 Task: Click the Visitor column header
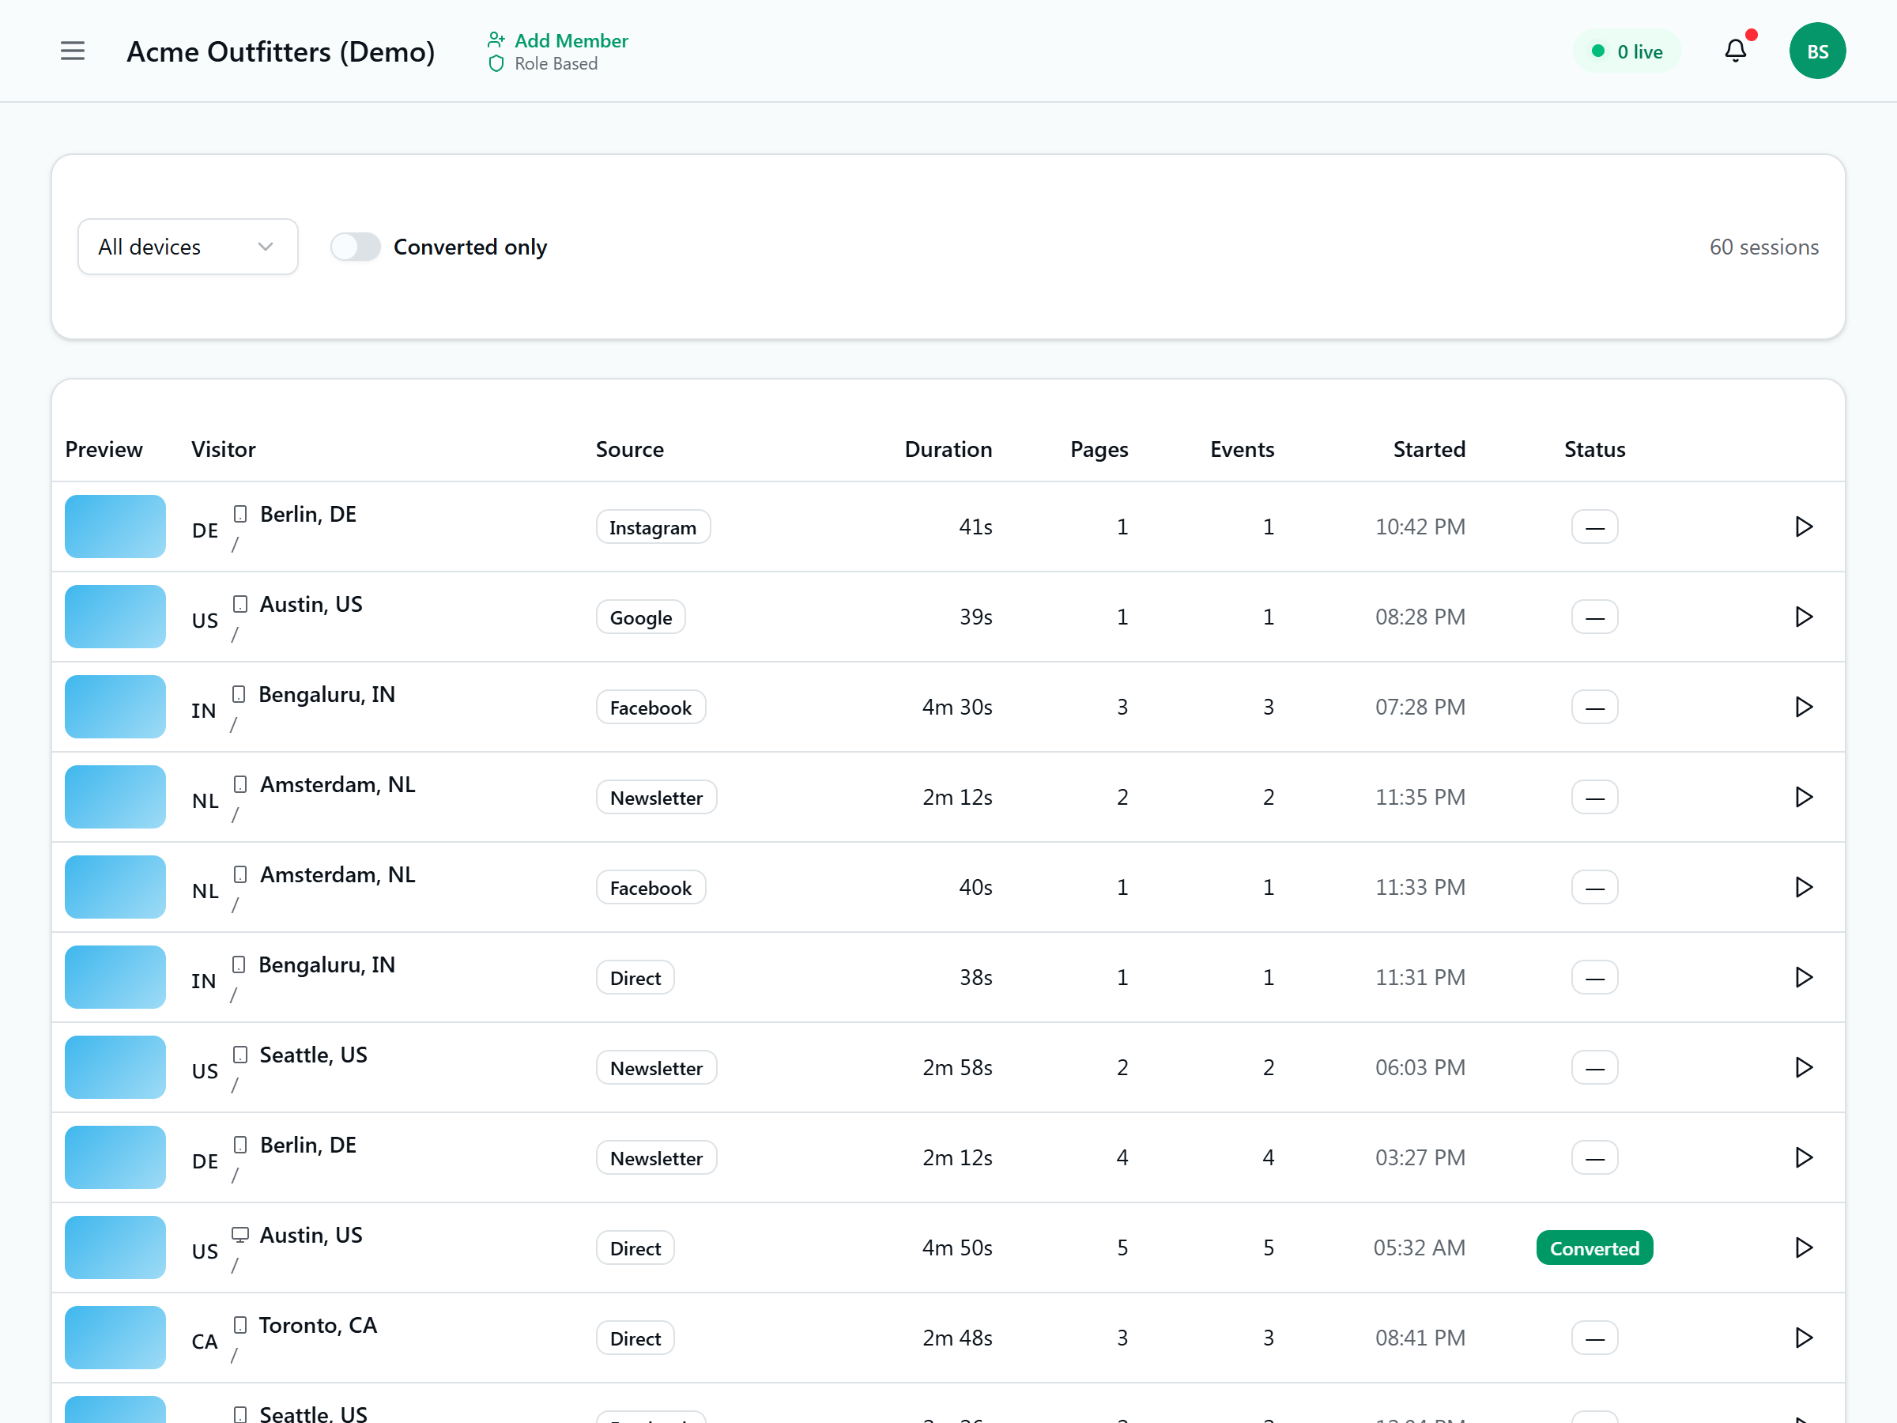223,450
